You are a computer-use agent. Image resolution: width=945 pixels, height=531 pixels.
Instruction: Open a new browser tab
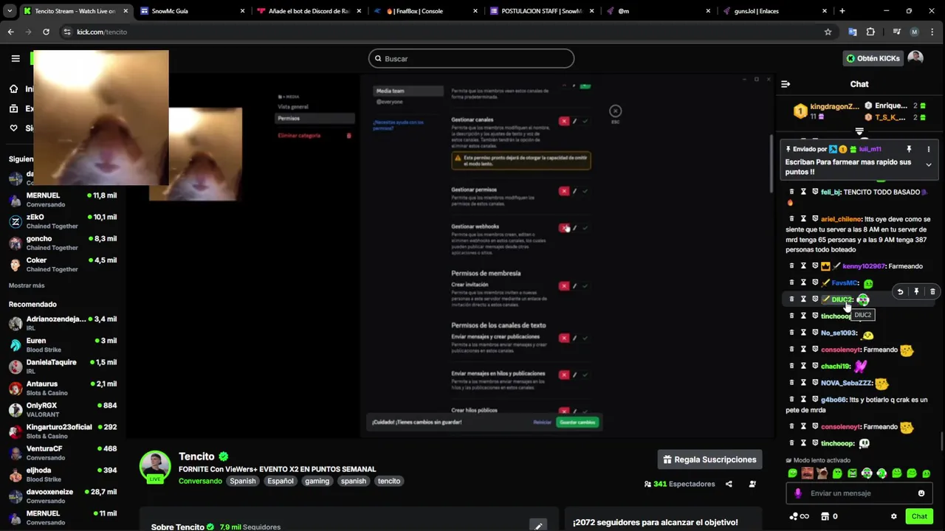(842, 11)
